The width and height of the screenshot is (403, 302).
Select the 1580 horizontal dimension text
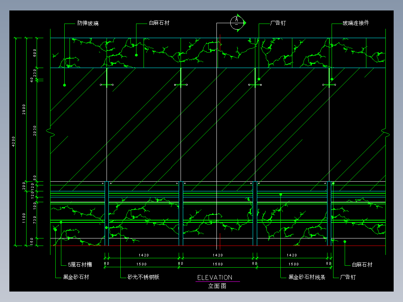click(x=218, y=264)
